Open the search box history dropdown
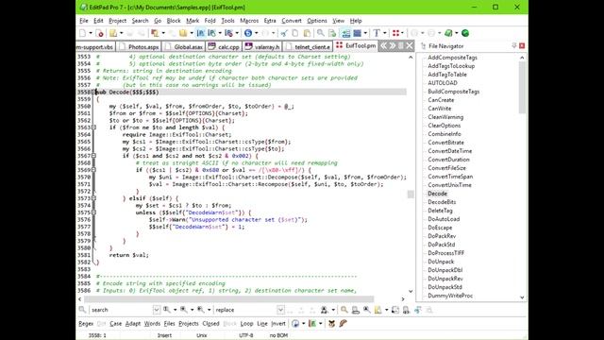 [x=157, y=310]
